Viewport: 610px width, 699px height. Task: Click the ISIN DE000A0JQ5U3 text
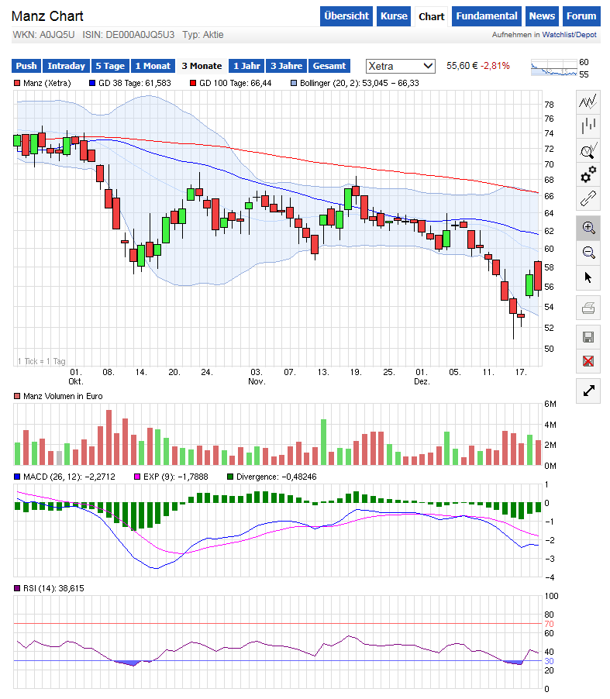coord(129,35)
